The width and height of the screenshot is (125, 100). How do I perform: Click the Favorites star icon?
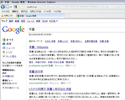click(2, 16)
